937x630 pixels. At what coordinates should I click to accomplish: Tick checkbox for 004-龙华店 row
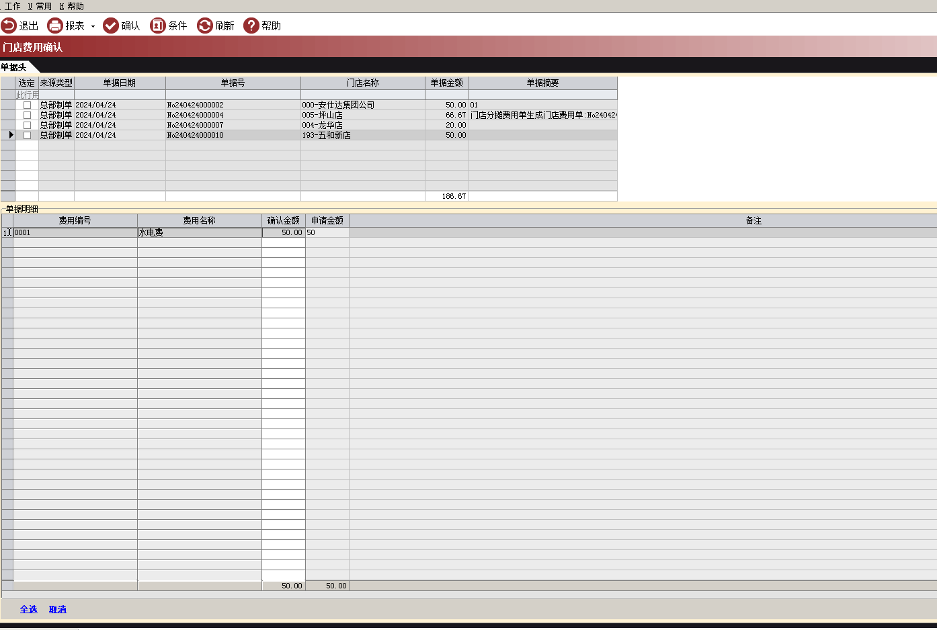click(x=28, y=125)
